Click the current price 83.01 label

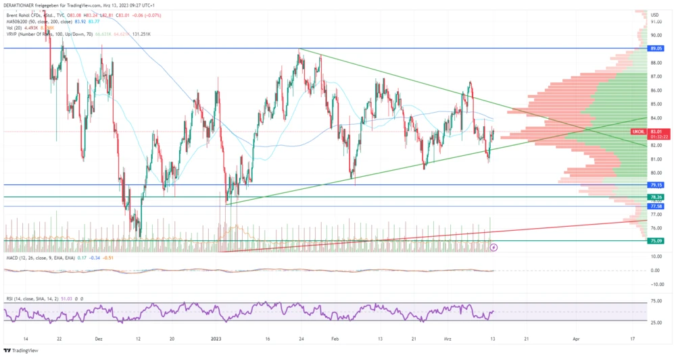point(656,132)
